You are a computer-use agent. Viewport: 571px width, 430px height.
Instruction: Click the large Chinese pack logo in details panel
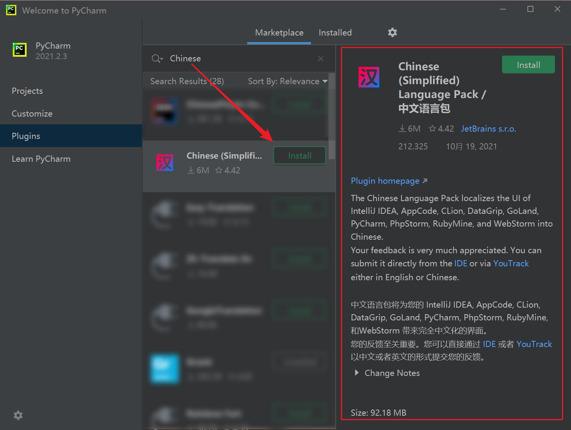click(369, 77)
